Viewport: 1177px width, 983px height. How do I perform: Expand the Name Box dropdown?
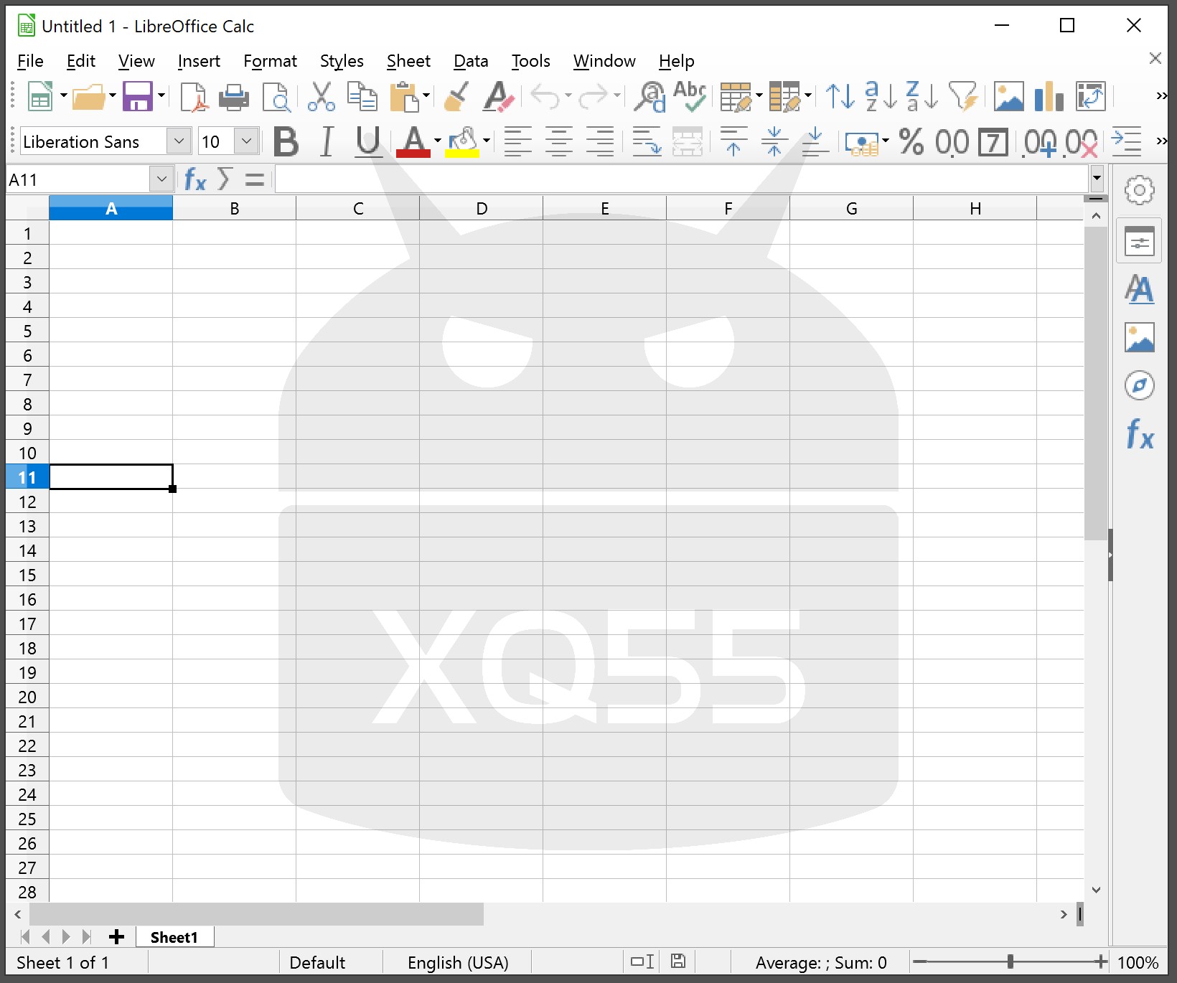(x=161, y=179)
